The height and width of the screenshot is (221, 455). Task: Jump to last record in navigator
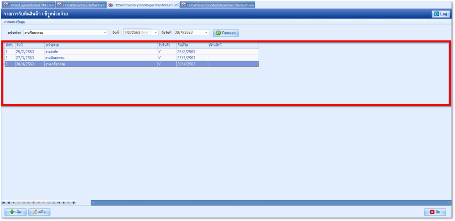point(28,203)
